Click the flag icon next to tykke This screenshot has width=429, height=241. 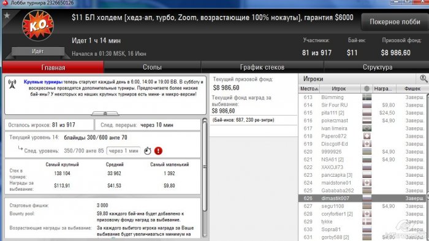click(367, 221)
